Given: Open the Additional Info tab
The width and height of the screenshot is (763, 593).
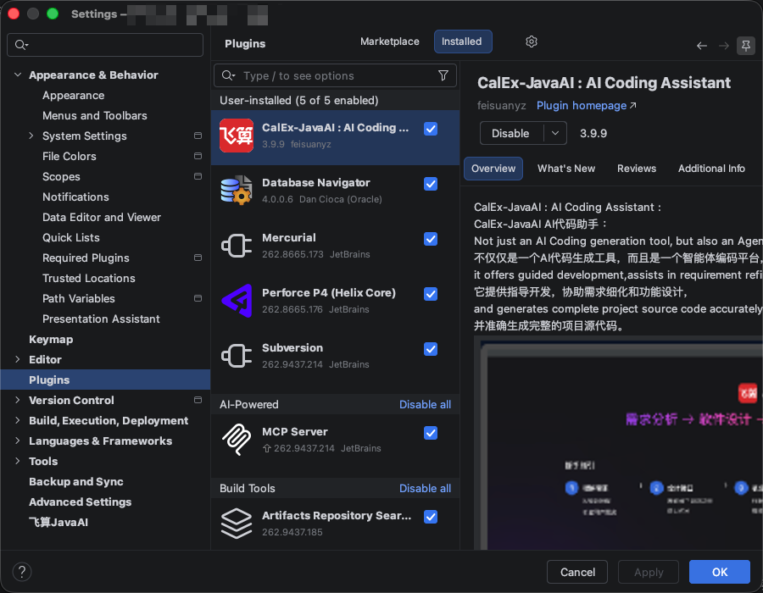Looking at the screenshot, I should point(711,169).
